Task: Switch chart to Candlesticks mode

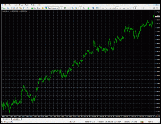Action: point(65,8)
